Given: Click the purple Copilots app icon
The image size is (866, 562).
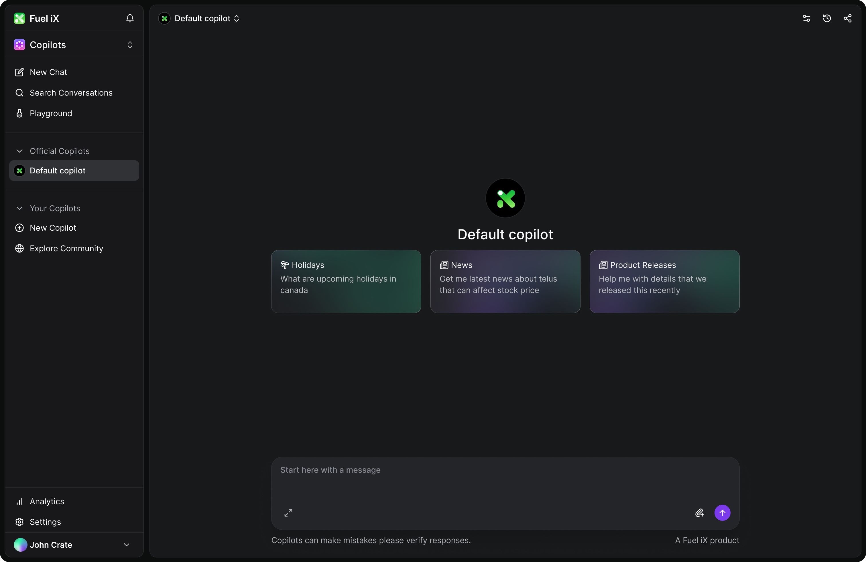Looking at the screenshot, I should coord(19,45).
